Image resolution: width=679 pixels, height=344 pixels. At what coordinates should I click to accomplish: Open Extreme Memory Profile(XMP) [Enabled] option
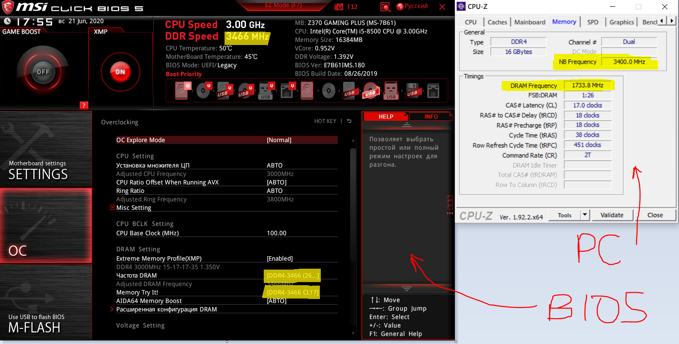tap(226, 258)
